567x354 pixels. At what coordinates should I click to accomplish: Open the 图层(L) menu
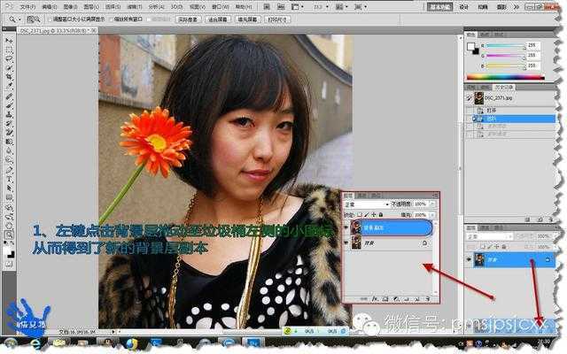[91, 7]
